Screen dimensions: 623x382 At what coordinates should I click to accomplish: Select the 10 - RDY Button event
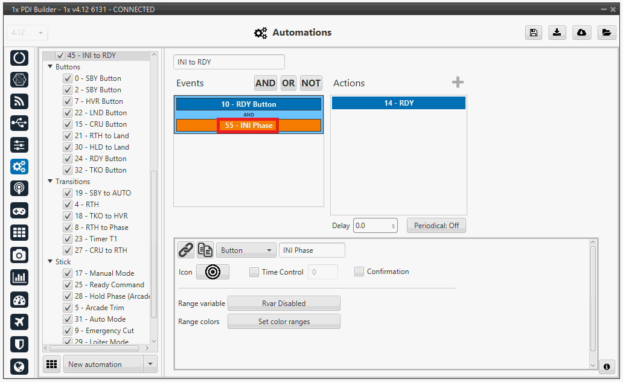pyautogui.click(x=248, y=104)
